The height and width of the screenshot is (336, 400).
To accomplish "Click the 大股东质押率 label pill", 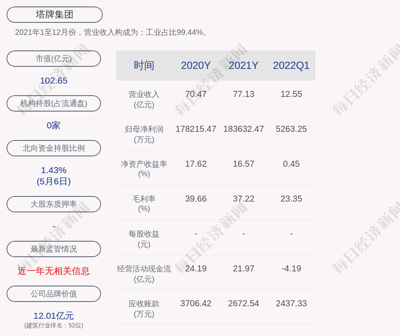I will [54, 204].
